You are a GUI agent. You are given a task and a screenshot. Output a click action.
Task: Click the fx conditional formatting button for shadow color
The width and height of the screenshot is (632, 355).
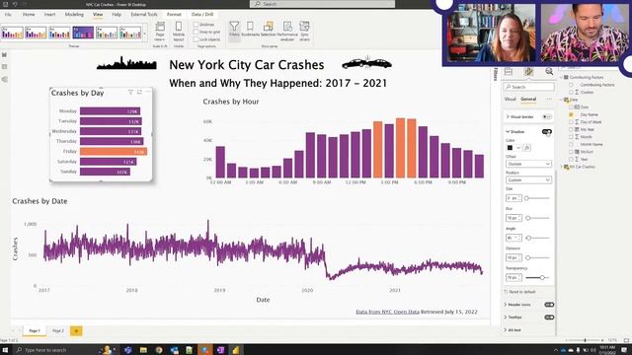526,148
